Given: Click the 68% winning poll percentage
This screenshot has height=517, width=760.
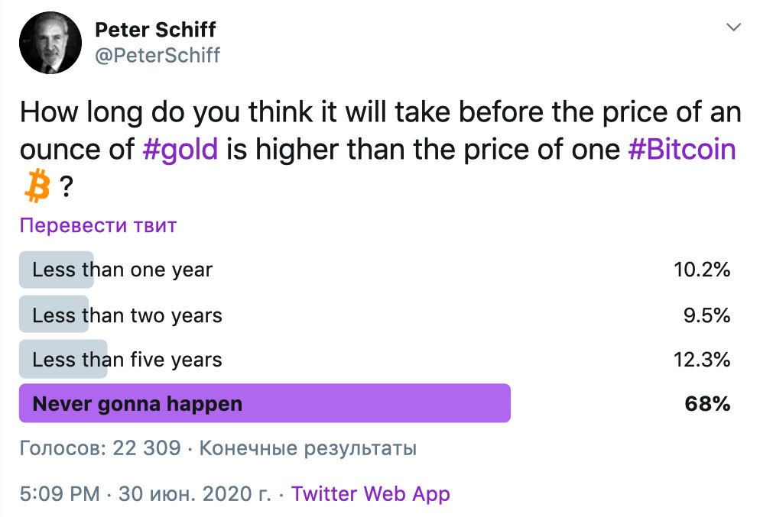Looking at the screenshot, I should click(x=707, y=404).
